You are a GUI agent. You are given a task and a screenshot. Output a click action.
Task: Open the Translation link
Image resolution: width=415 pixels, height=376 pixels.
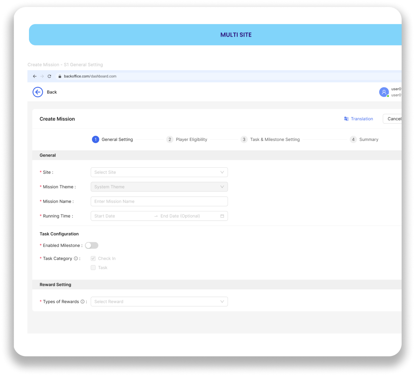click(359, 119)
